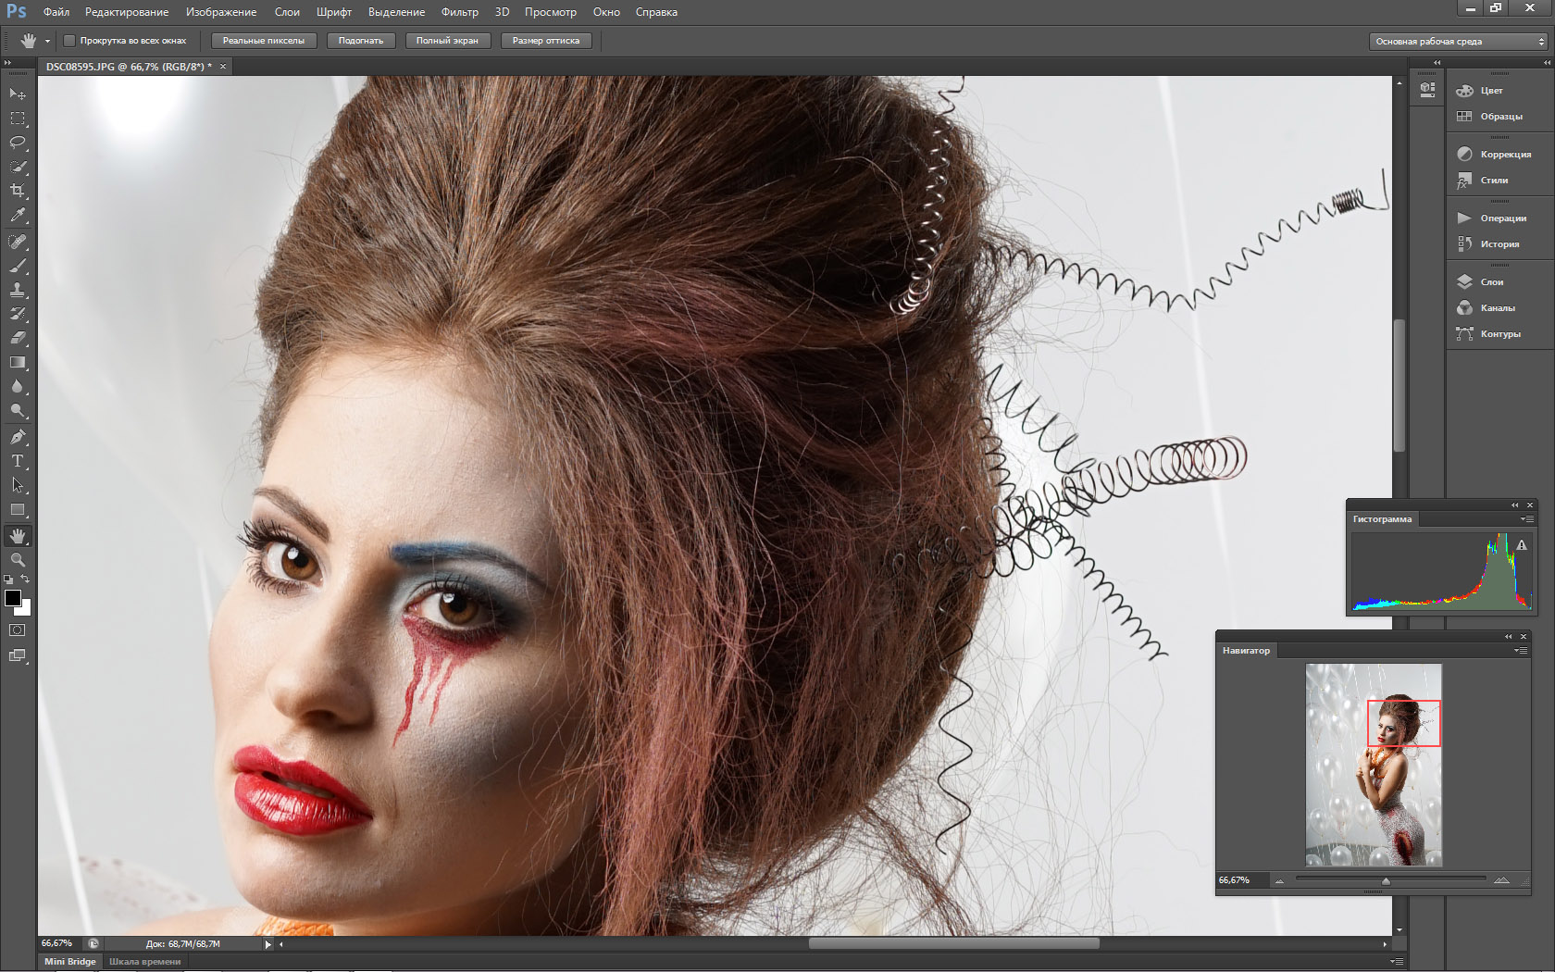Open the 'Основная рабочая среда' workspace dropdown
The width and height of the screenshot is (1555, 972).
(x=1458, y=42)
